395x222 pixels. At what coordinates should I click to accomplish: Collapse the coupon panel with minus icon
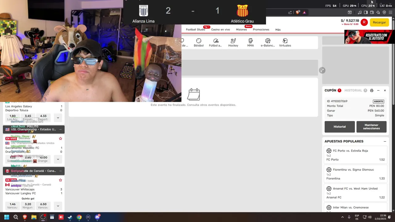tap(378, 90)
